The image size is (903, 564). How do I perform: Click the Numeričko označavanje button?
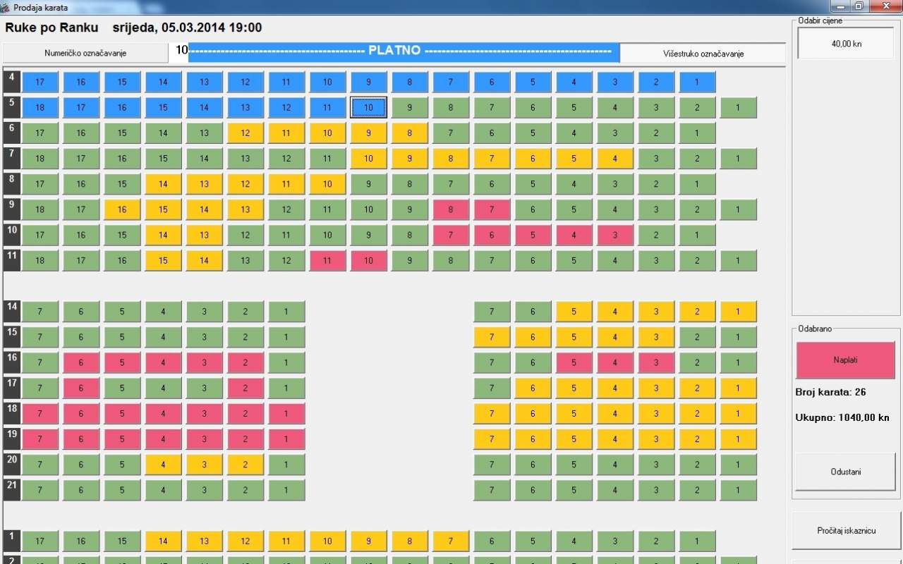pos(85,53)
